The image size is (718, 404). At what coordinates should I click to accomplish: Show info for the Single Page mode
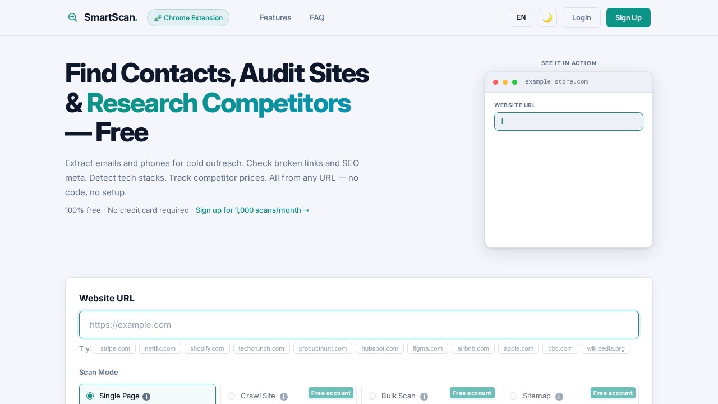coord(146,397)
